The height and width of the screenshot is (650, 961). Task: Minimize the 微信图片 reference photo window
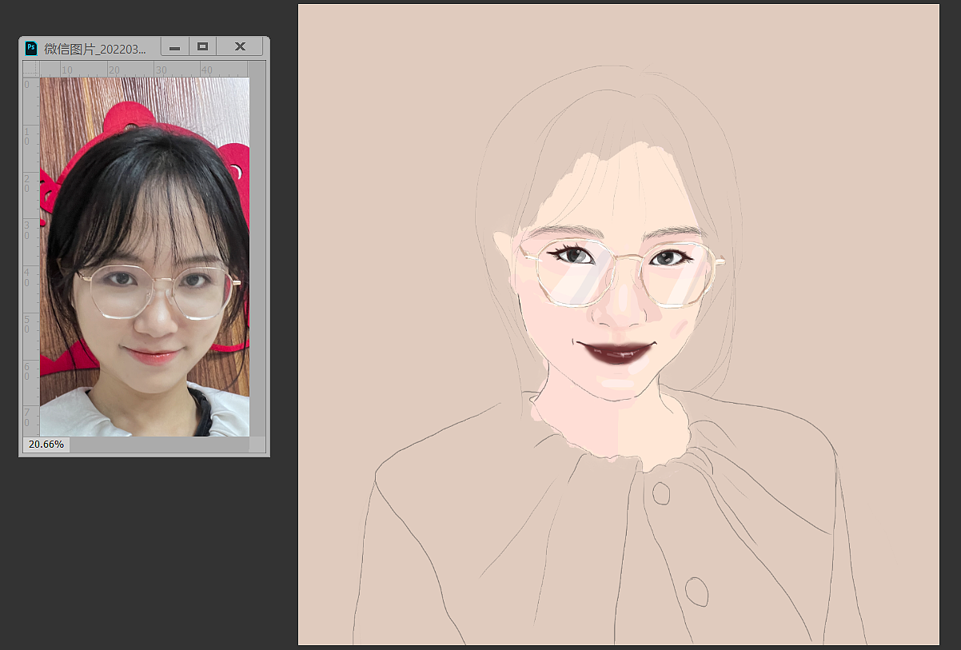(x=175, y=47)
